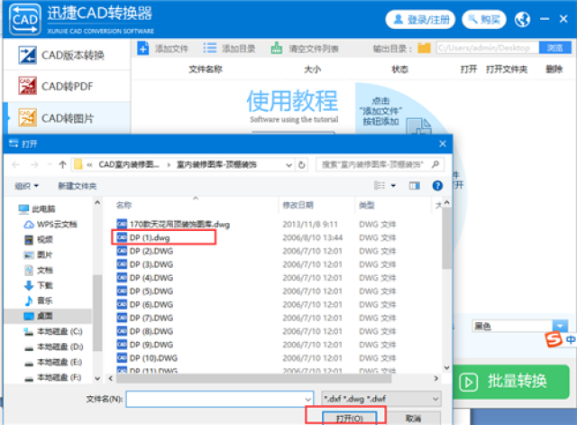
Task: Open the 组织 menu
Action: (x=26, y=186)
